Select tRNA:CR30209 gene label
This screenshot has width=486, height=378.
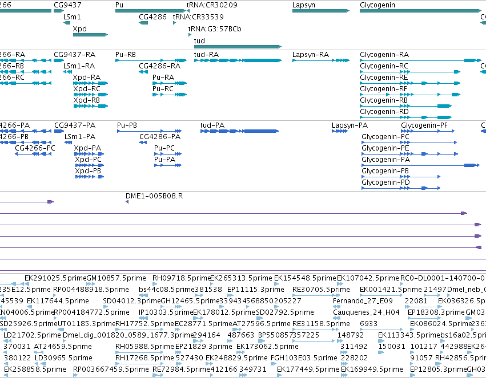pyautogui.click(x=212, y=5)
